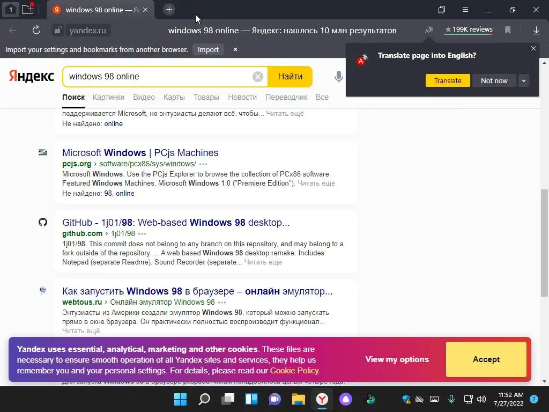Image resolution: width=549 pixels, height=412 pixels.
Task: Open the browser hamburger menu
Action: [x=465, y=10]
